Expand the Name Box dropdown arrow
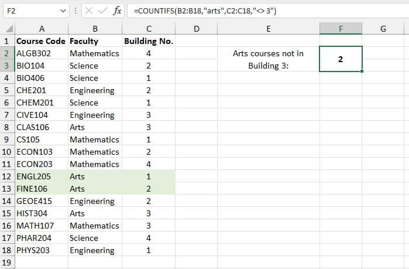The image size is (409, 269). coord(63,11)
